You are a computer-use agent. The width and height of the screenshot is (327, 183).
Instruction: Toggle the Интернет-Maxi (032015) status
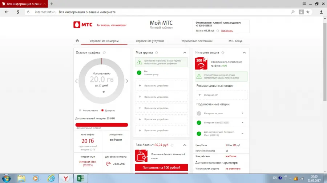pos(199,123)
